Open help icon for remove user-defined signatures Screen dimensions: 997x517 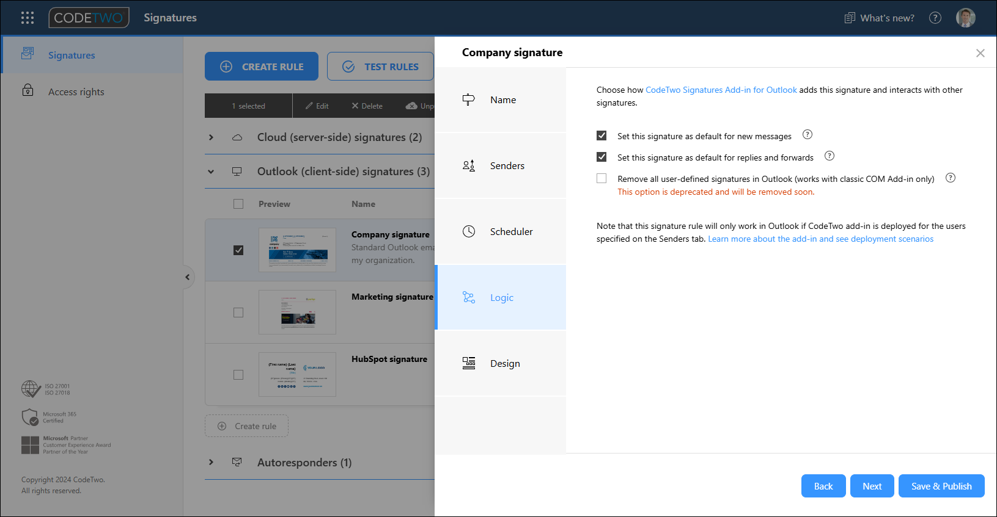951,178
